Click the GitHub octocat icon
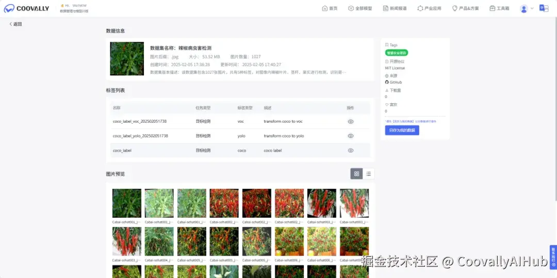The image size is (557, 278). (x=387, y=83)
